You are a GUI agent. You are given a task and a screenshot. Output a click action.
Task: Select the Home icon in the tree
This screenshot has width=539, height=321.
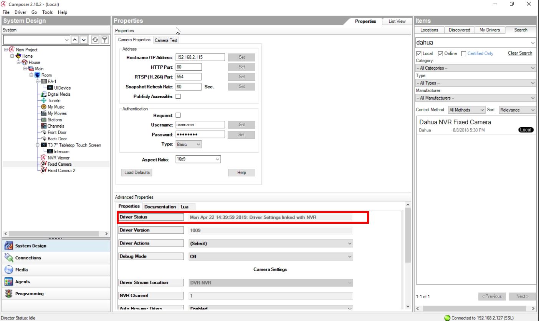[x=18, y=56]
